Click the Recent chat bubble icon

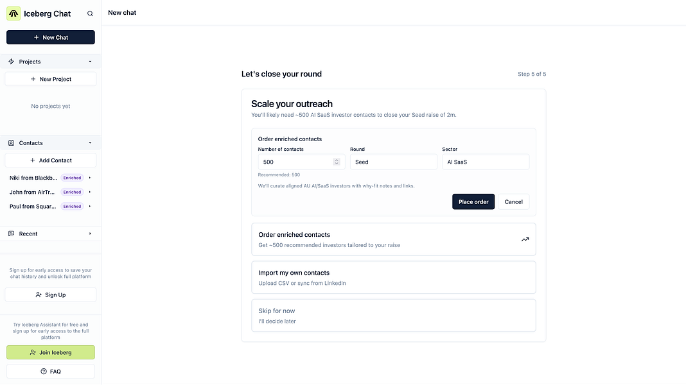12,234
